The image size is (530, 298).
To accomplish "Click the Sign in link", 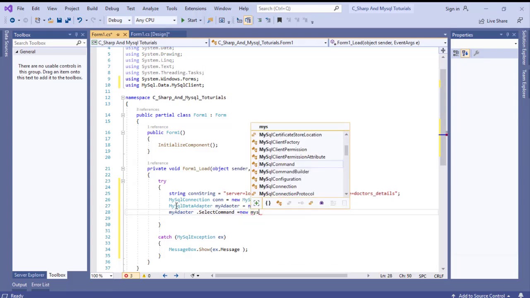I will (x=452, y=9).
